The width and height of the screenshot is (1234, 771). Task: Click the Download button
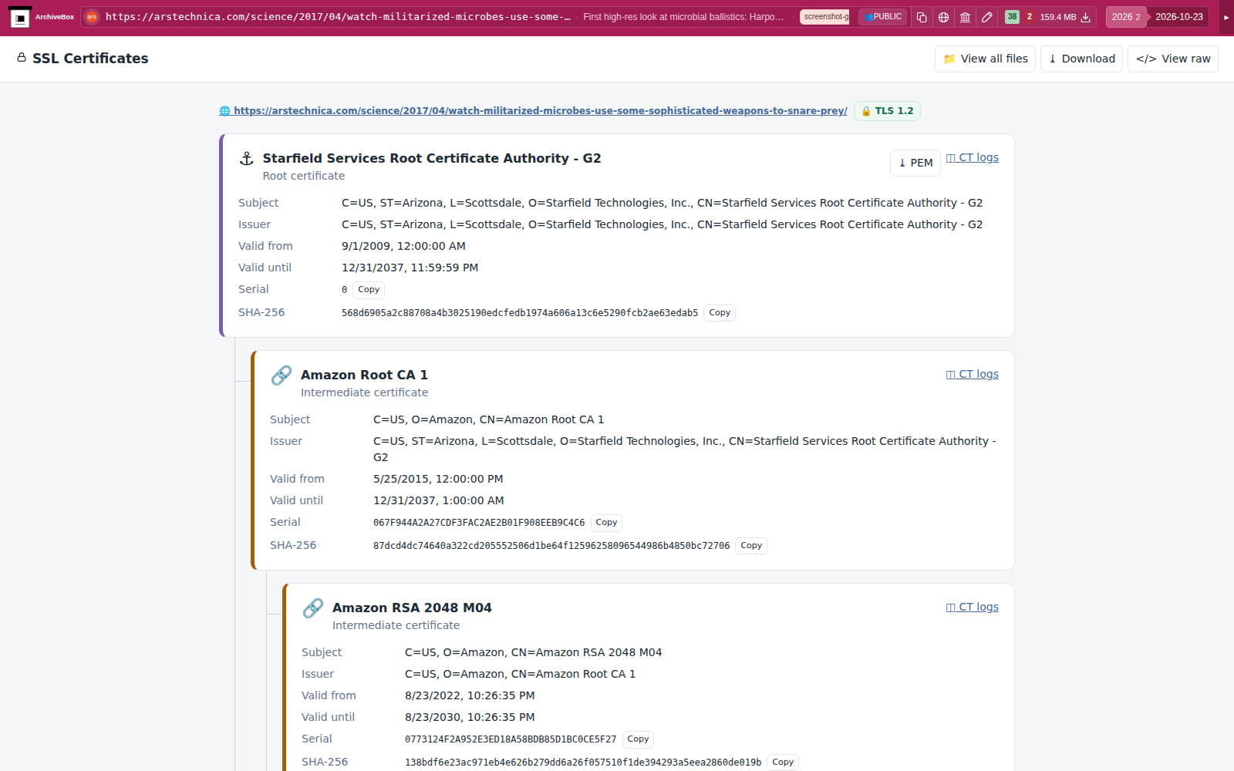(x=1081, y=59)
